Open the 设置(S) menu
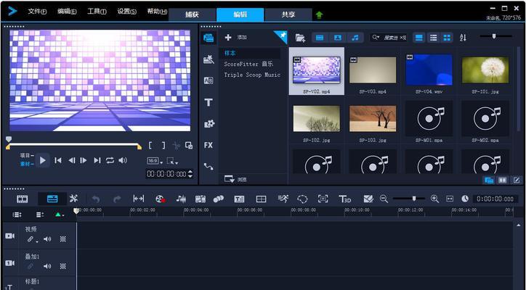Image resolution: width=526 pixels, height=290 pixels. click(127, 12)
